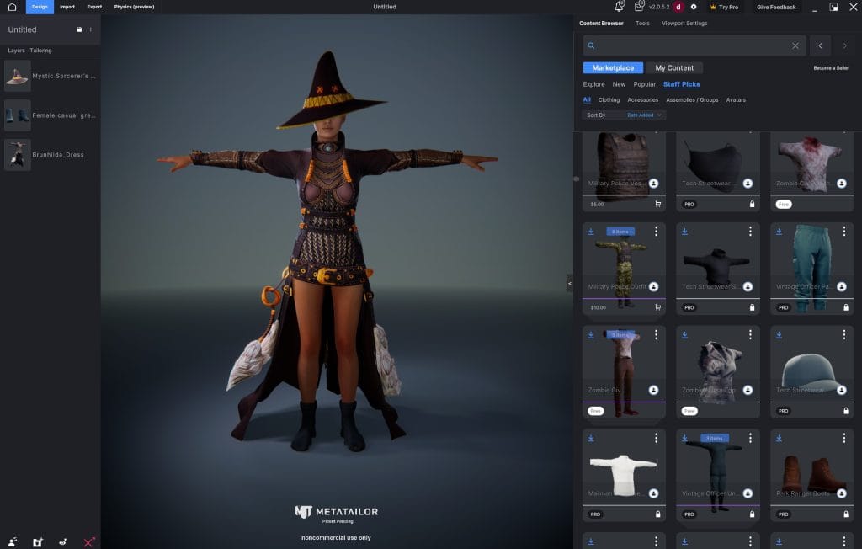Screen dimensions: 862x549
Task: Open the Import menu tab
Action: coord(67,7)
